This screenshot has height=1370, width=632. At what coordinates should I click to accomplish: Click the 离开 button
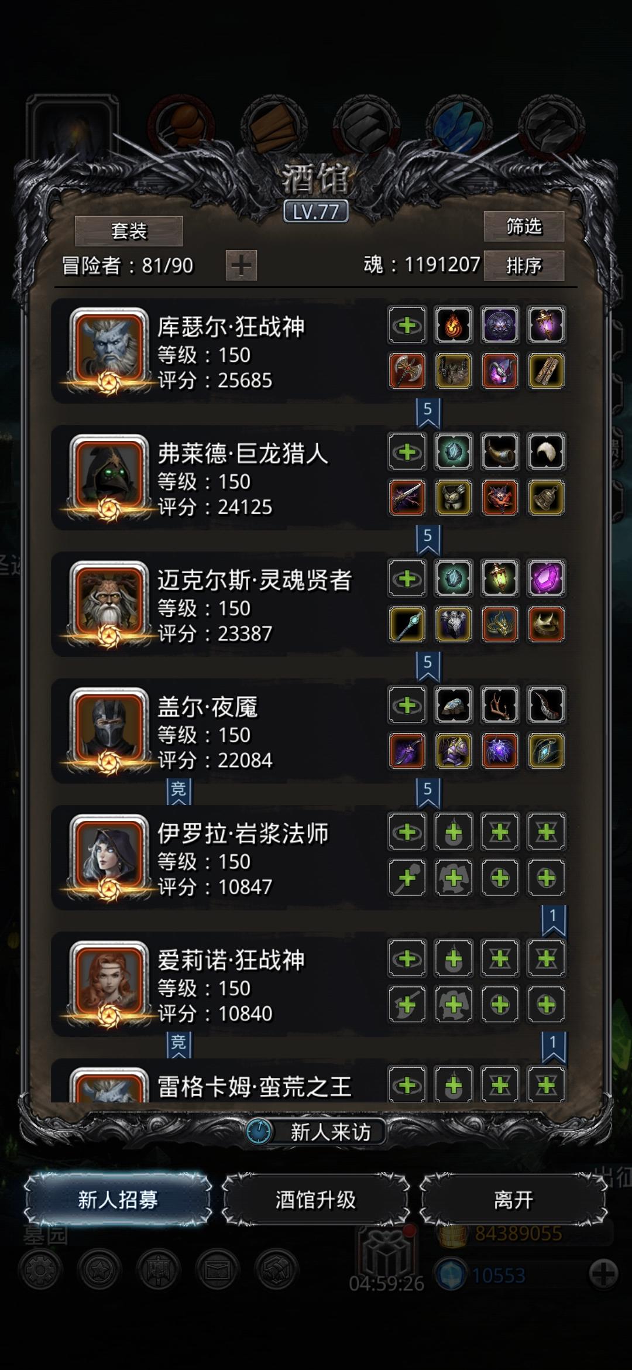[x=513, y=1200]
